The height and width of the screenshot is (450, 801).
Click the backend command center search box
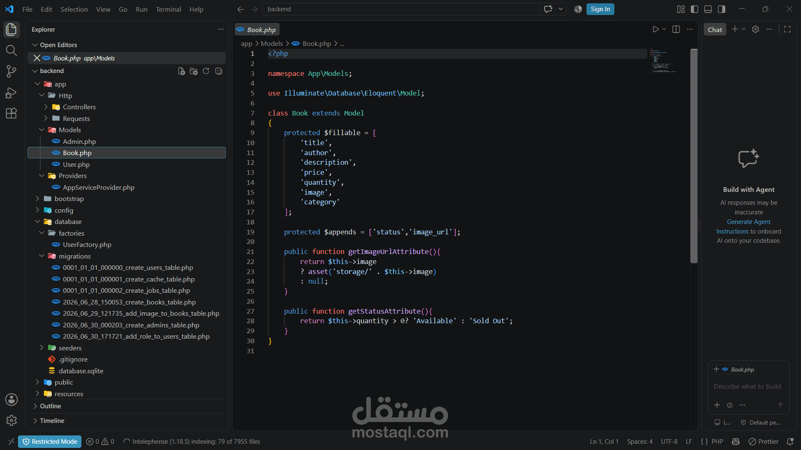[x=401, y=9]
